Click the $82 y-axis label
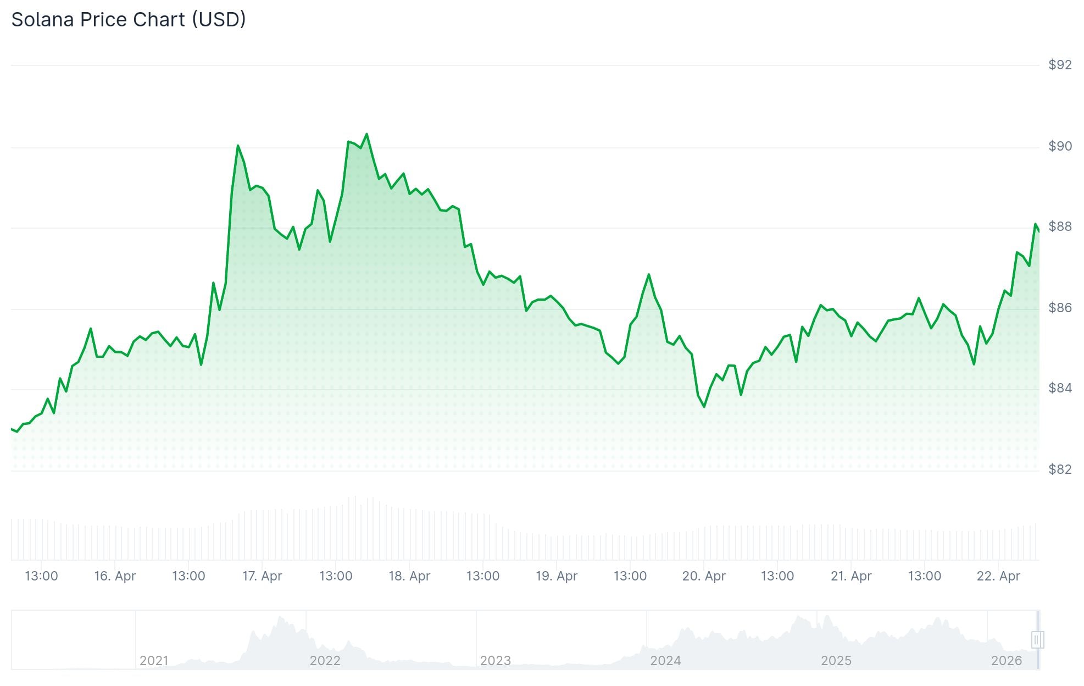This screenshot has width=1084, height=686. click(x=1060, y=469)
